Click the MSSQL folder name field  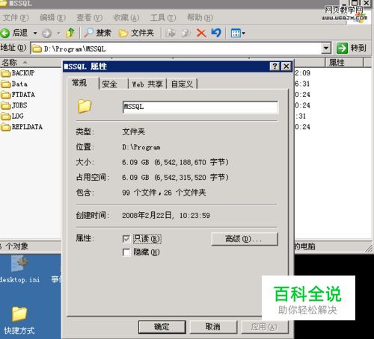click(x=200, y=107)
